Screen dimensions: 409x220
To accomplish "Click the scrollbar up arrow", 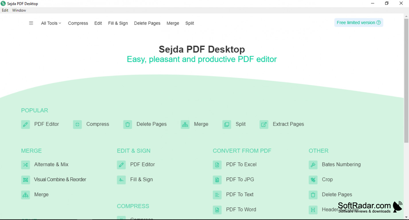I will pos(406,16).
